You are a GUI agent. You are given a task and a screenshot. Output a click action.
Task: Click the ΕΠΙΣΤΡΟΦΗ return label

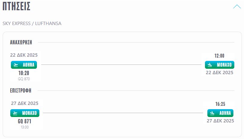pos(21,90)
